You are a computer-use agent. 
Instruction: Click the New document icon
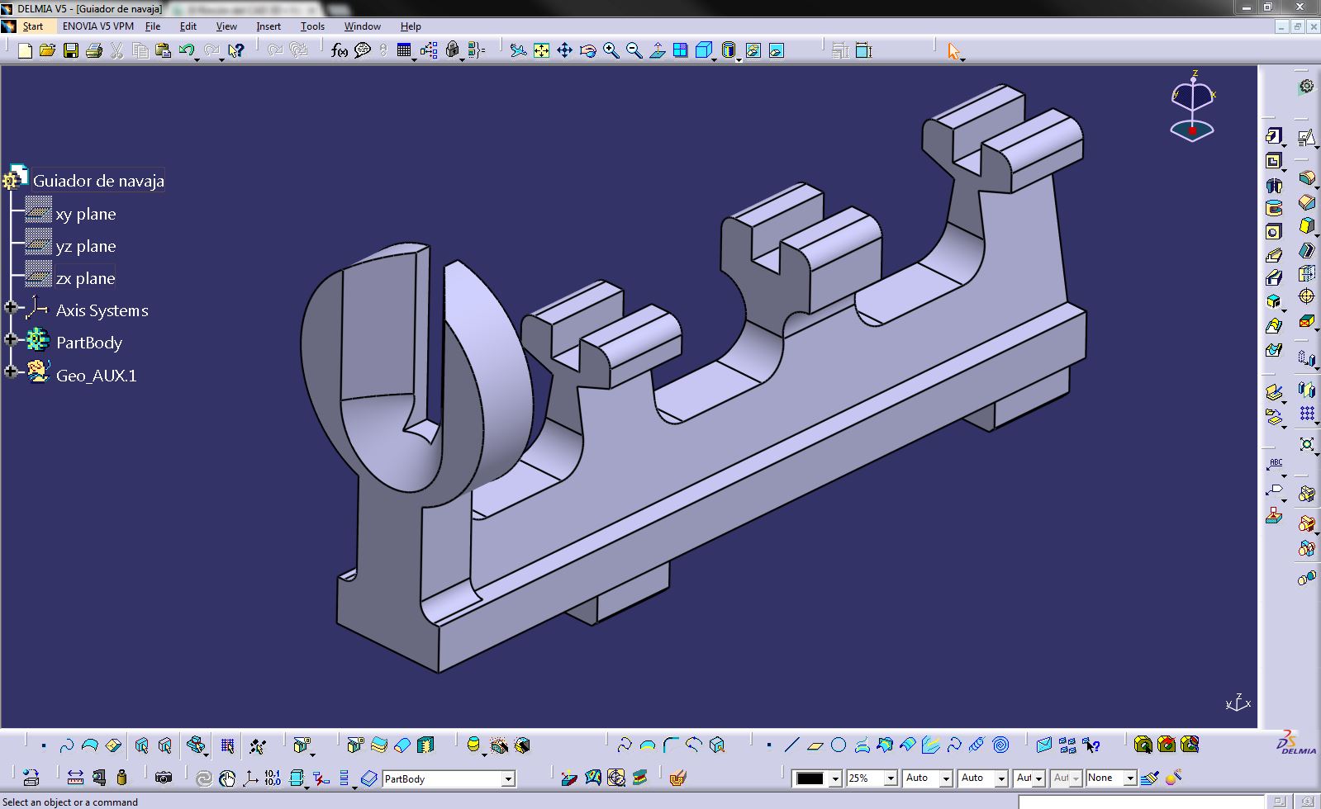tap(25, 50)
